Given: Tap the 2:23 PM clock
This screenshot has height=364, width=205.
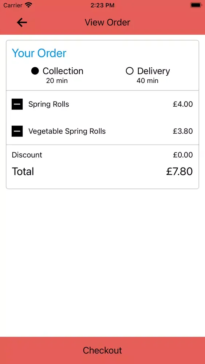Looking at the screenshot, I should click(102, 5).
